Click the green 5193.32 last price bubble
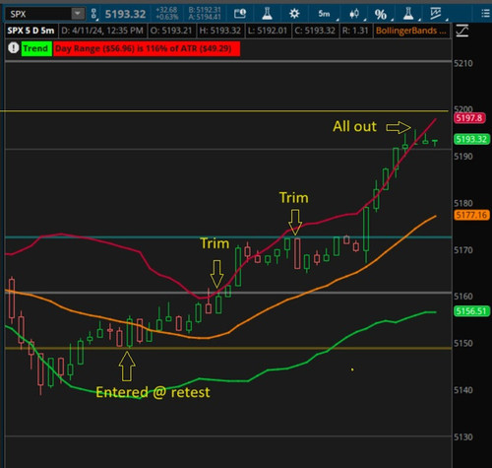492x468 pixels. tap(471, 139)
